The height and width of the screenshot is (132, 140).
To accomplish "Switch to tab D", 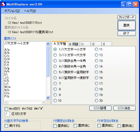I will (x=96, y=44).
